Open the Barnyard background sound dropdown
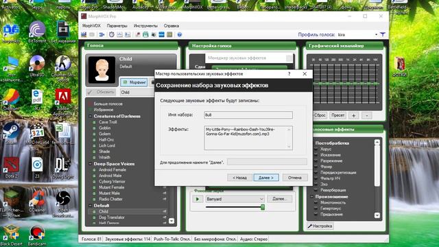Screen dimensions: 439x247 (x=235, y=199)
